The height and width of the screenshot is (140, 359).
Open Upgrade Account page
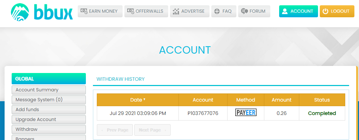click(x=49, y=119)
